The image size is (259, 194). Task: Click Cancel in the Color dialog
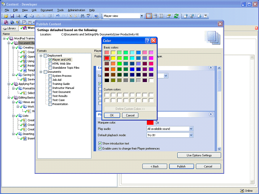pos(130,115)
